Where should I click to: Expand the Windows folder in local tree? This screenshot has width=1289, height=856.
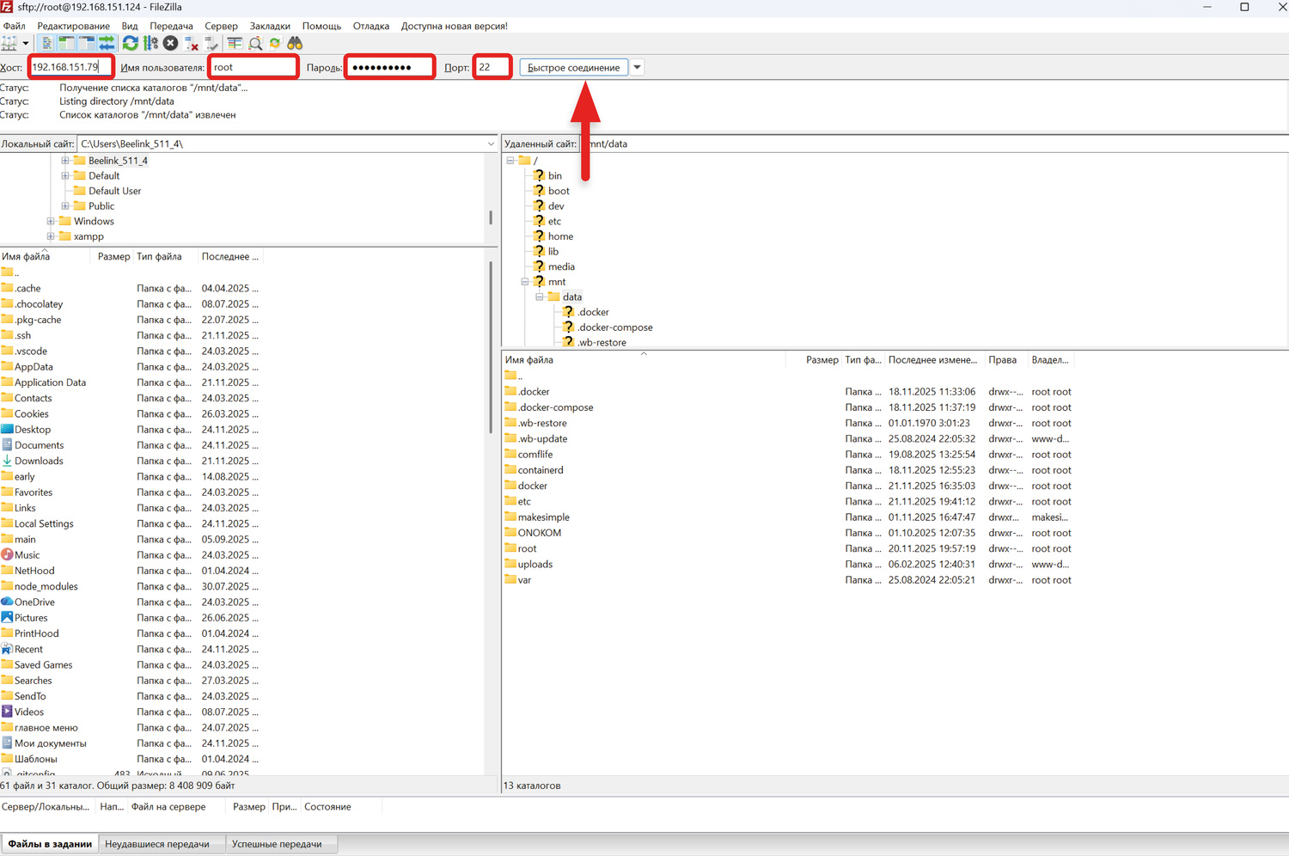tap(51, 222)
